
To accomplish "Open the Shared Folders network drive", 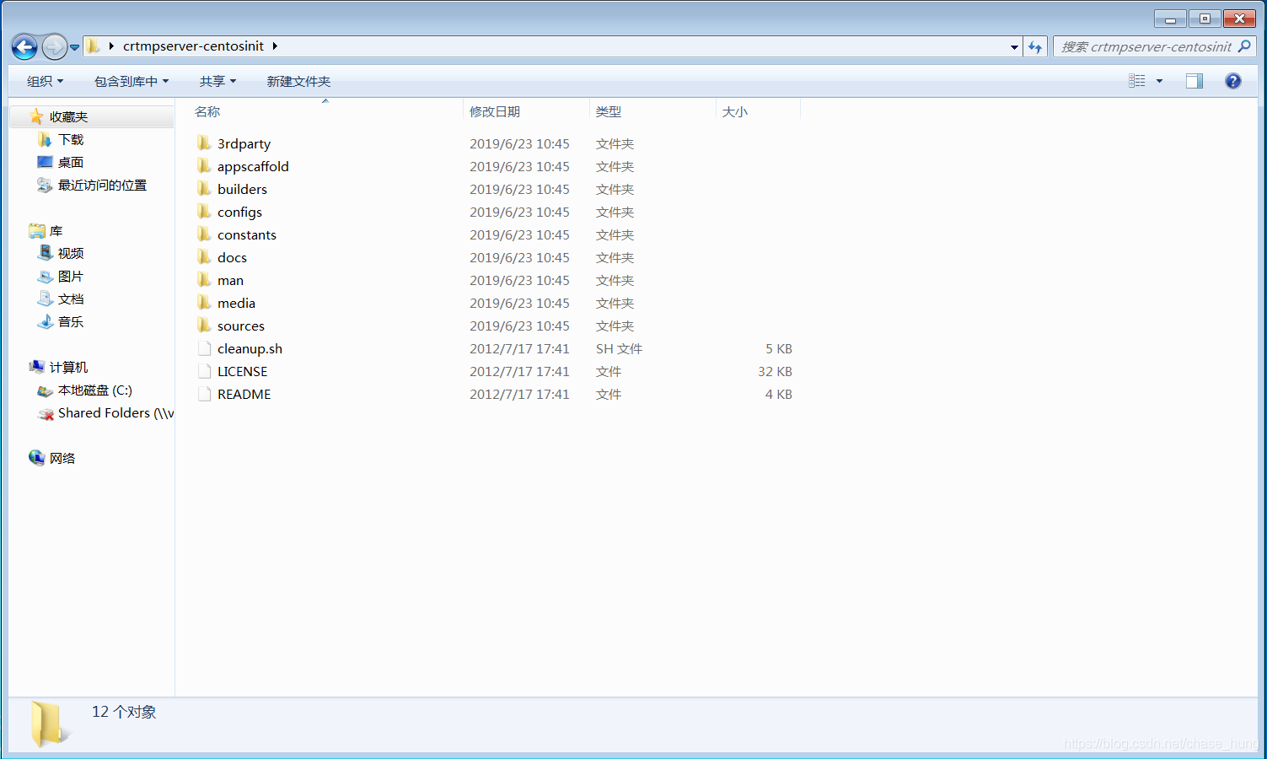I will [115, 413].
